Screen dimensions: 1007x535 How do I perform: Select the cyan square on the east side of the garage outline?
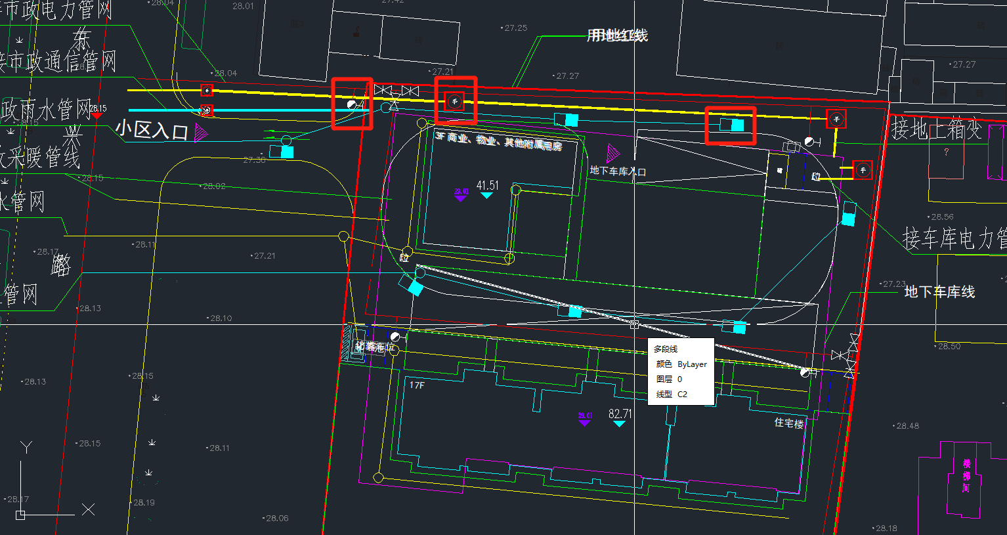[849, 219]
